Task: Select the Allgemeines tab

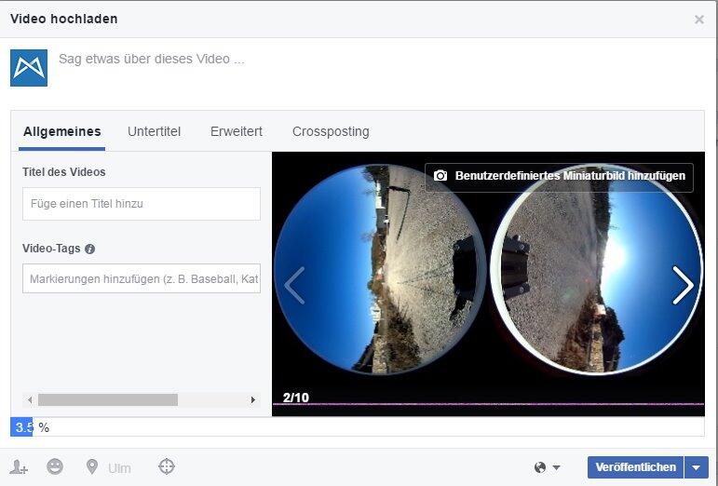Action: pos(62,131)
